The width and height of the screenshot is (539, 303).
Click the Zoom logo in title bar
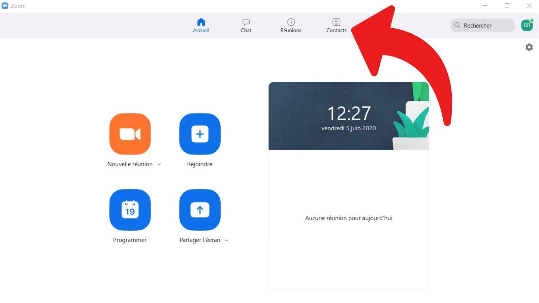[5, 6]
